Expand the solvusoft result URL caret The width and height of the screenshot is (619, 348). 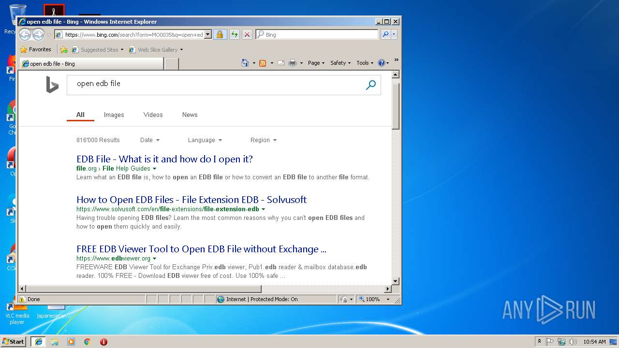click(x=264, y=209)
